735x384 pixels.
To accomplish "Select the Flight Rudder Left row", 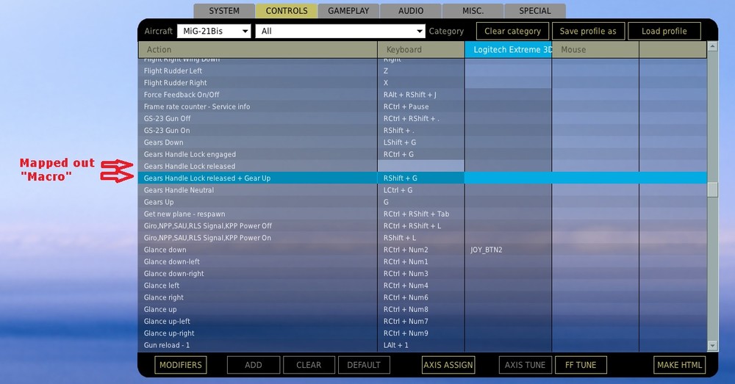I will point(423,70).
